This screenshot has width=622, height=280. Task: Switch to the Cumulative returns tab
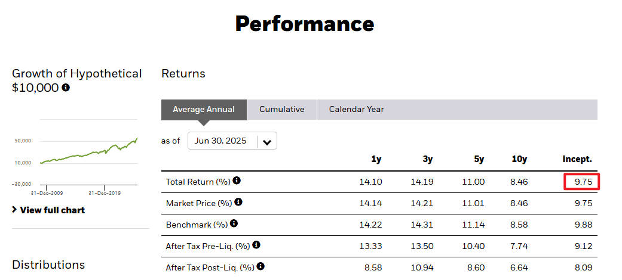[x=281, y=110]
